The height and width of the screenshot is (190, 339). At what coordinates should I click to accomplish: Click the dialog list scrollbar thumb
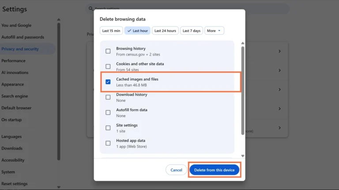coord(243,91)
